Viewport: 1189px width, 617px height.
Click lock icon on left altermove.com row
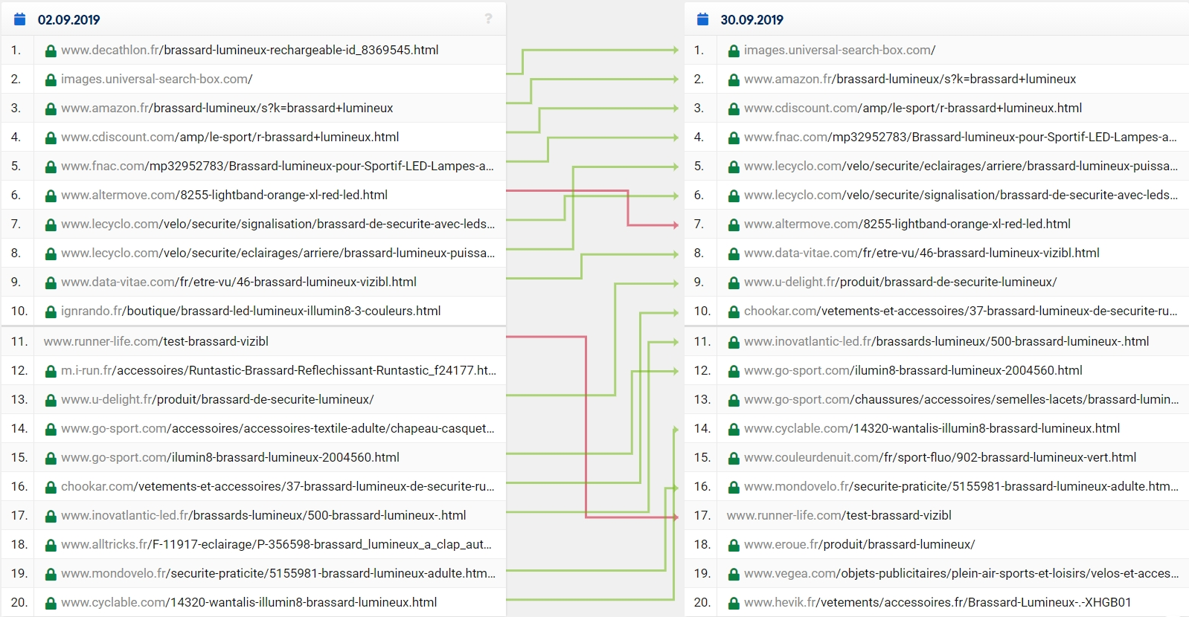click(x=51, y=196)
